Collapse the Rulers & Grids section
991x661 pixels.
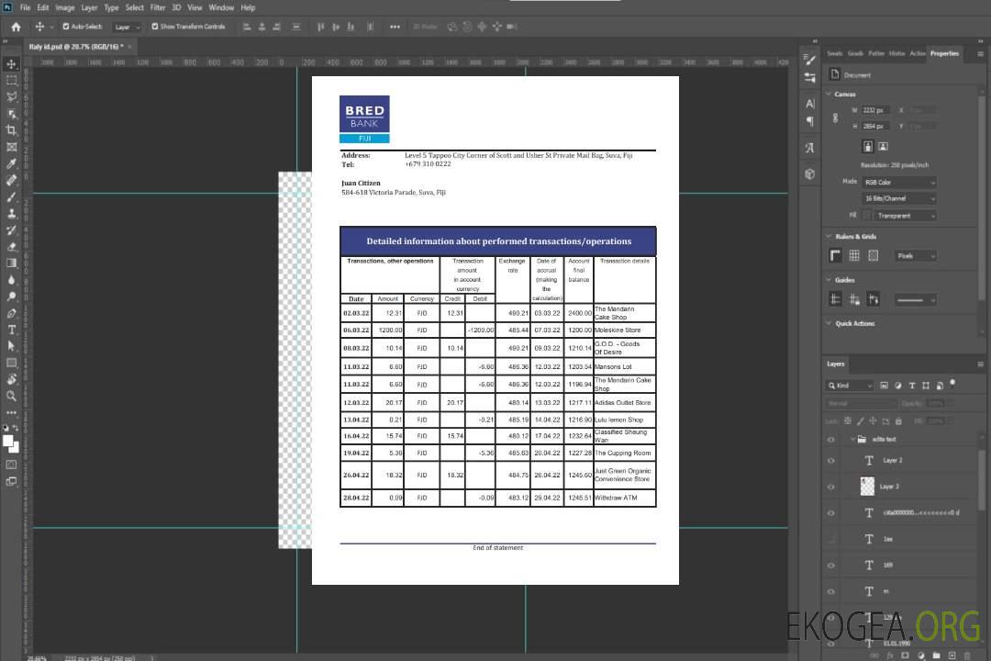829,236
